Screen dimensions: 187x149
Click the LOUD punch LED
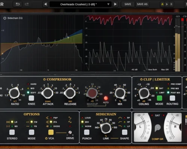[82, 118]
